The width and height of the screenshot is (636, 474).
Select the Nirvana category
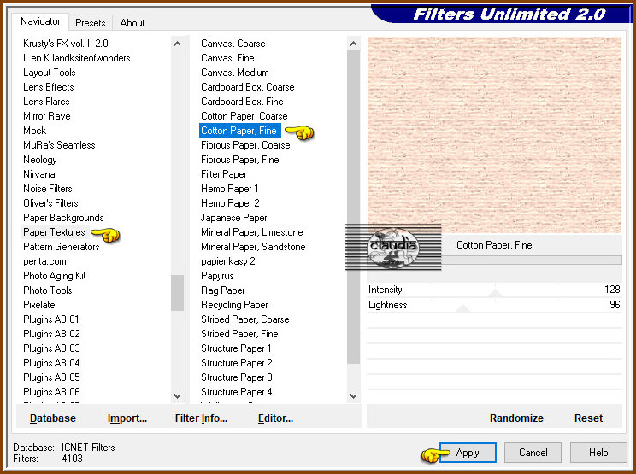(39, 174)
